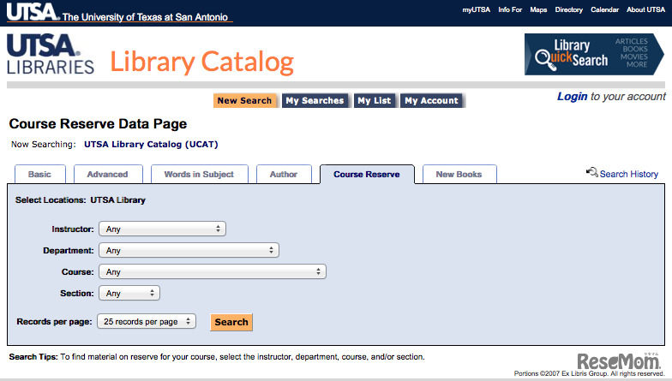Change the records per page dropdown
This screenshot has height=381, width=672.
click(147, 321)
